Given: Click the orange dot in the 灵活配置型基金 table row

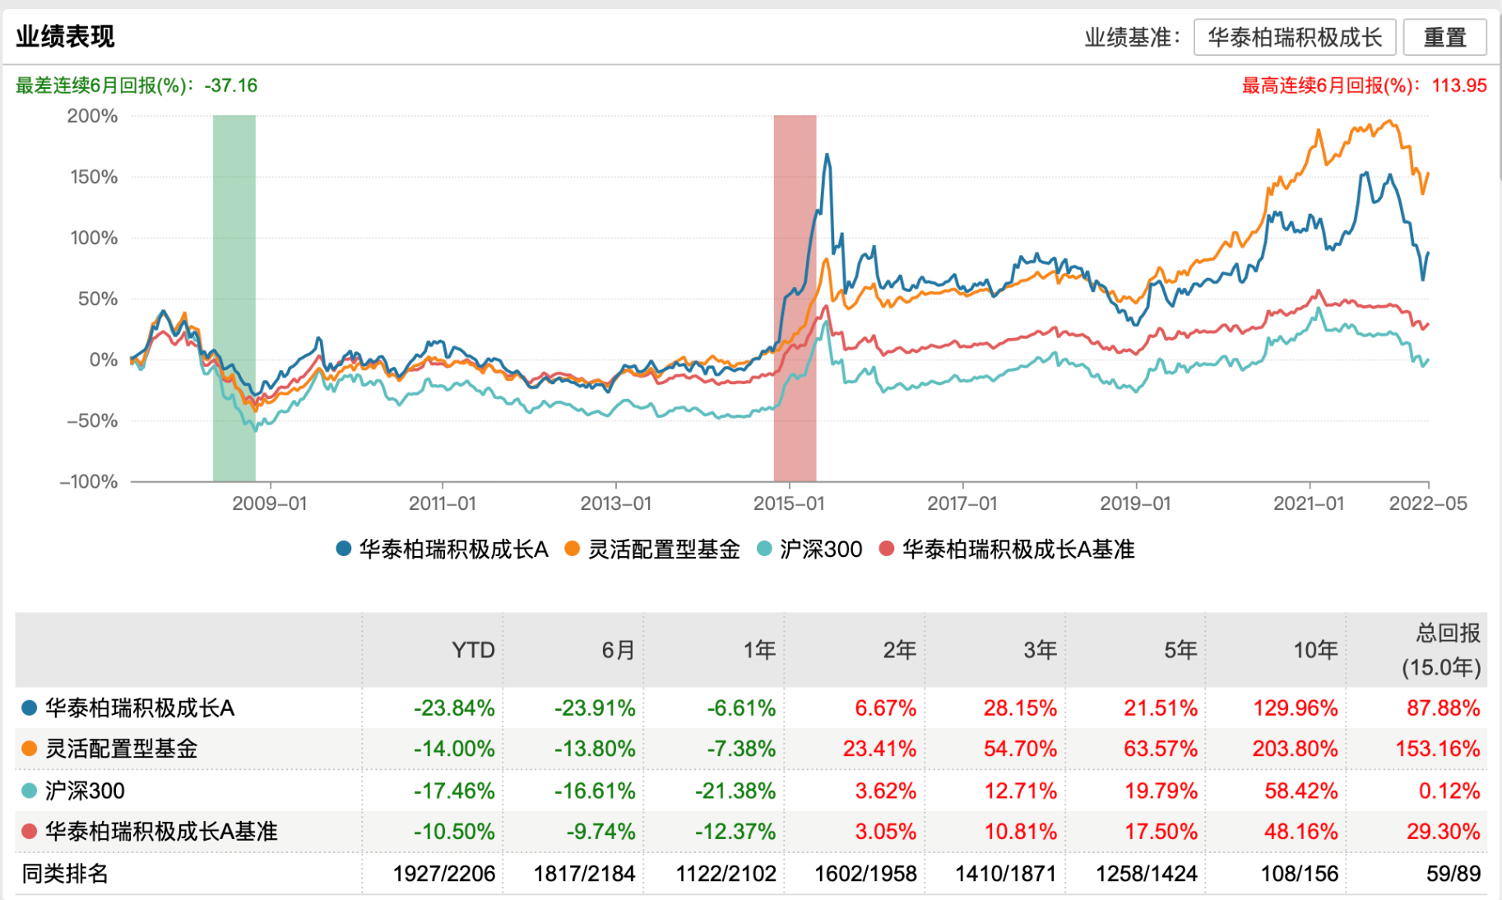Looking at the screenshot, I should click(30, 749).
